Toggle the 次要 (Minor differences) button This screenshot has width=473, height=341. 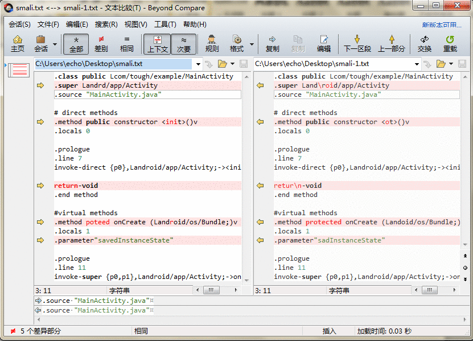click(183, 44)
